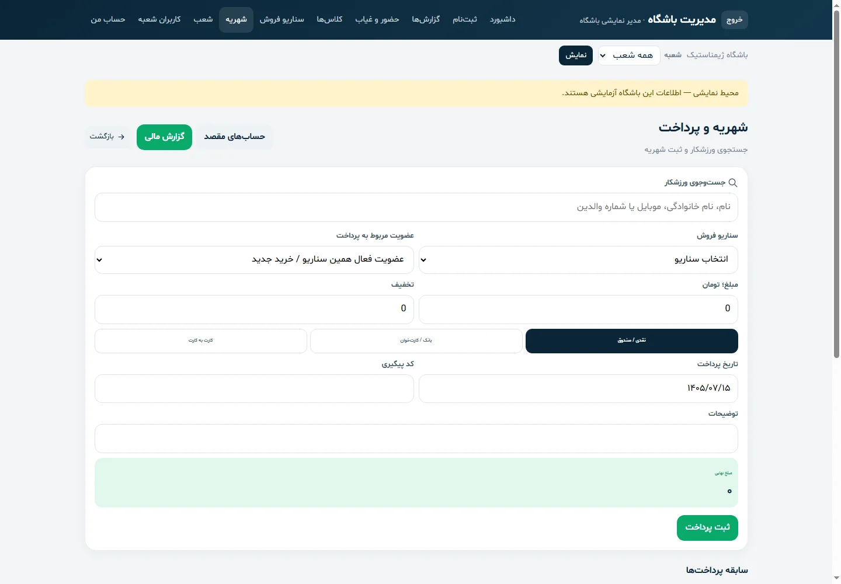Select the شهریه nav tab
Image resolution: width=841 pixels, height=584 pixels.
(237, 20)
